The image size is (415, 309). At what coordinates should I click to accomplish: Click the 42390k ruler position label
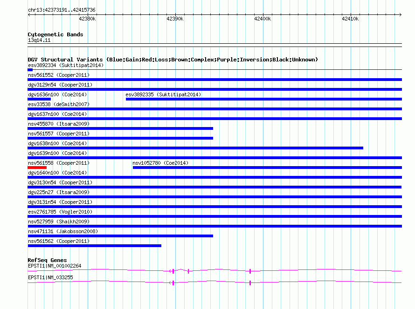pos(175,19)
